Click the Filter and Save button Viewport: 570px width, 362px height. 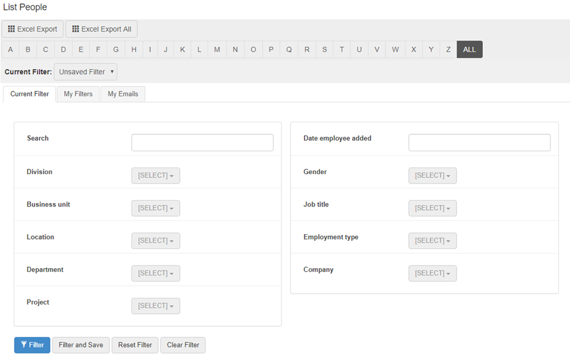click(x=81, y=345)
